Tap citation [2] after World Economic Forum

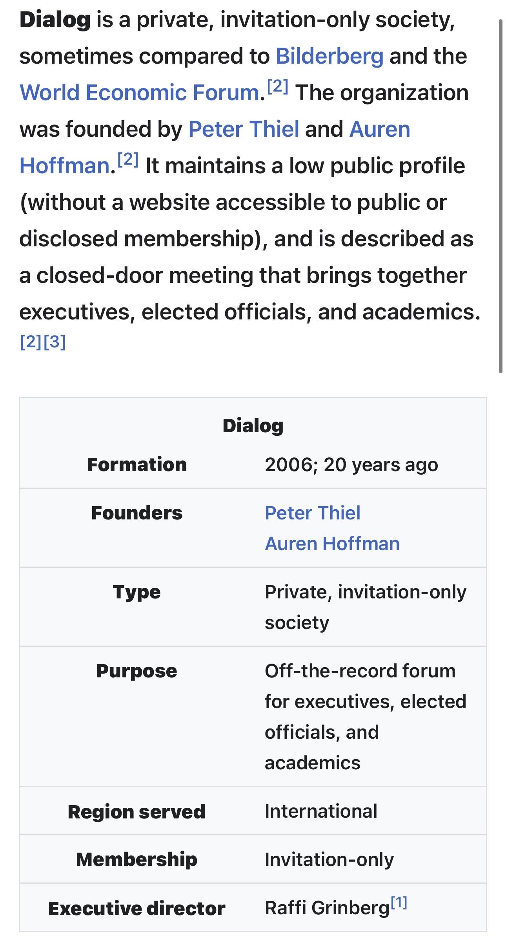(278, 86)
